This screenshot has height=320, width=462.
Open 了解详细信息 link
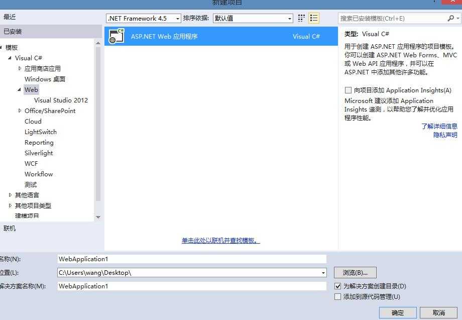[x=439, y=126]
